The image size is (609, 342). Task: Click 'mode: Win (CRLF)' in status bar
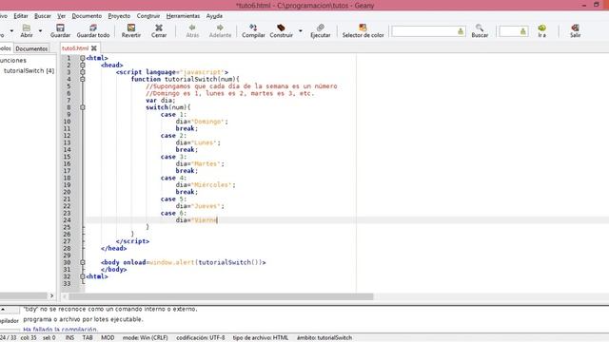point(146,338)
